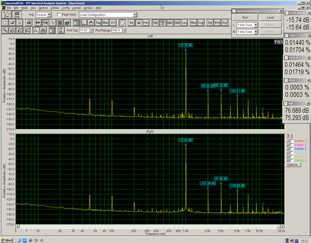The width and height of the screenshot is (311, 243).
Task: Click the flame icon in the toolbar
Action: [x=91, y=22]
